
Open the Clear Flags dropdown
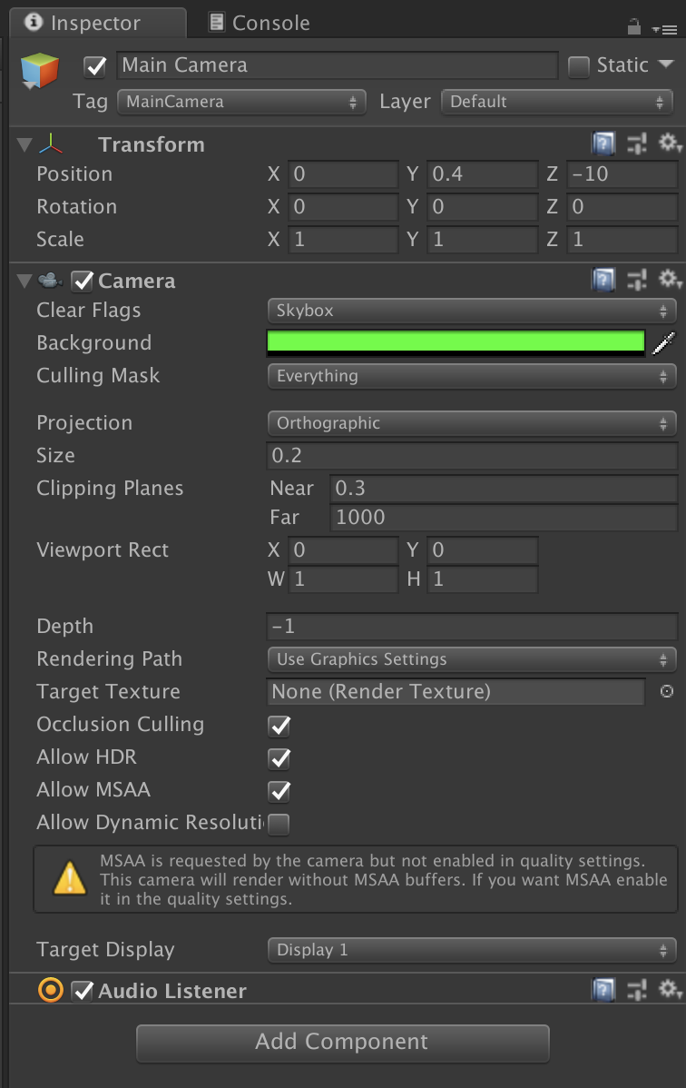pyautogui.click(x=472, y=311)
